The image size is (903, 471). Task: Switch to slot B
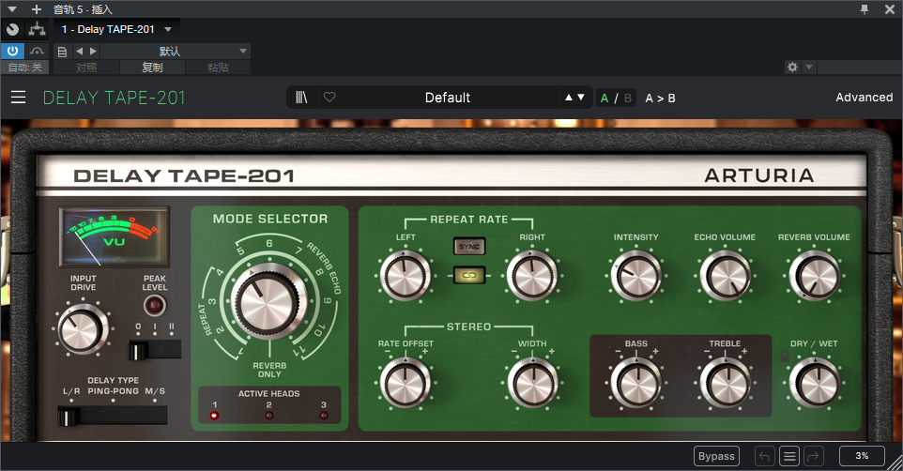628,98
